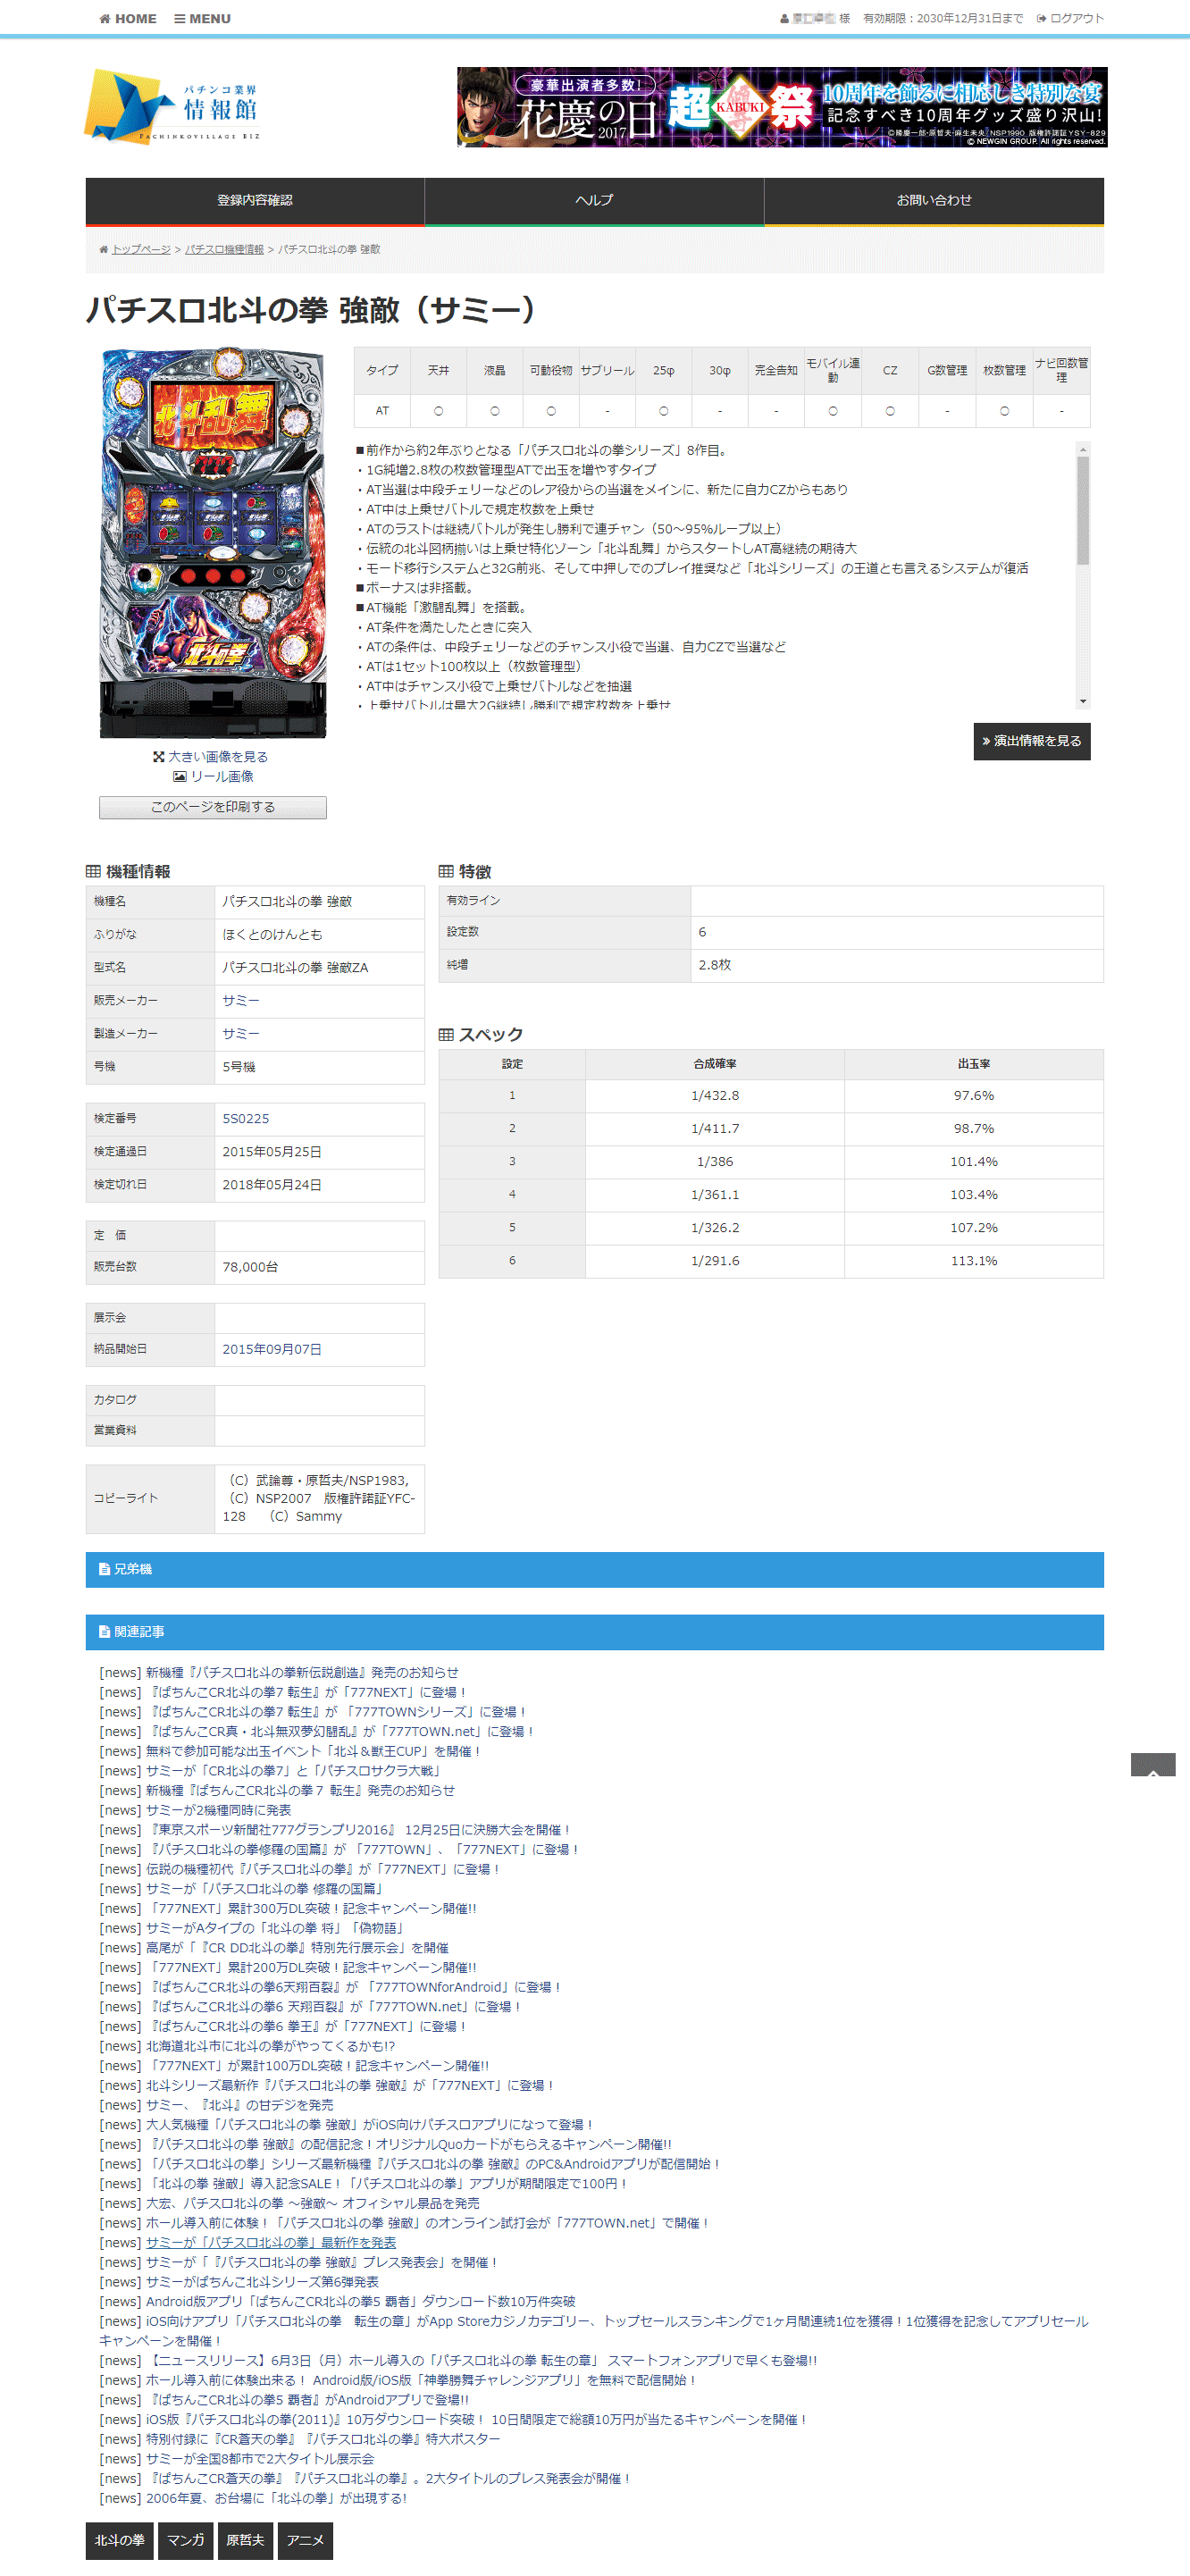Click the scroll-to-top arrow icon

tap(1152, 1765)
